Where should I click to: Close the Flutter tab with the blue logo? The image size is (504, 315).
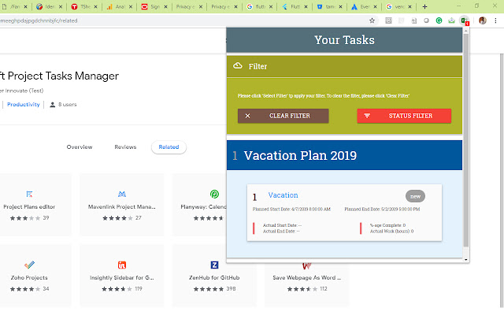tap(306, 6)
